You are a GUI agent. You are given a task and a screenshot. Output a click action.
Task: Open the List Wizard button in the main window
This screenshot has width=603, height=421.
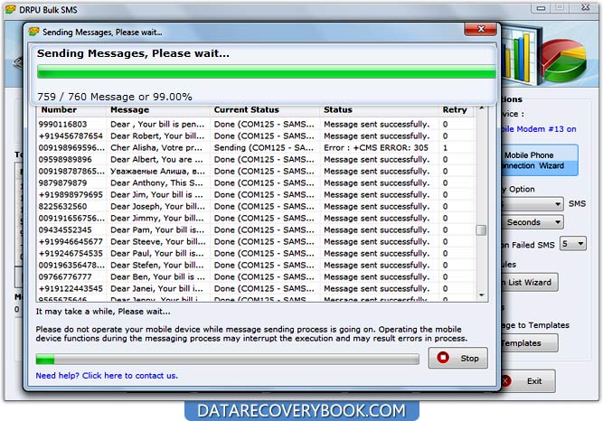pos(529,282)
